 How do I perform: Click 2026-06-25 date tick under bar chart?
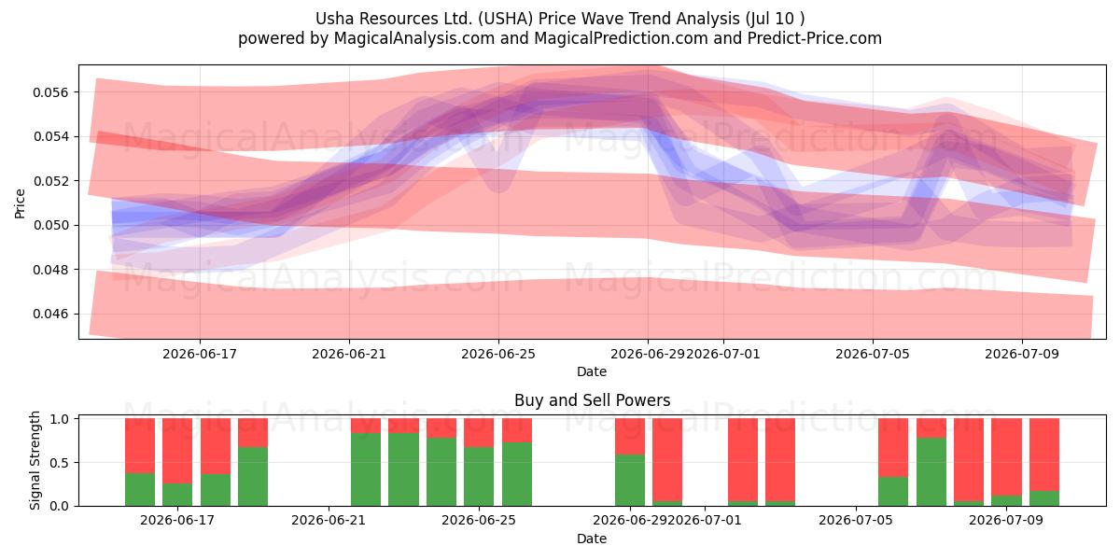[479, 521]
